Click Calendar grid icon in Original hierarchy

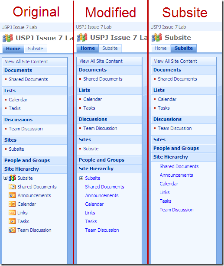point(12,204)
